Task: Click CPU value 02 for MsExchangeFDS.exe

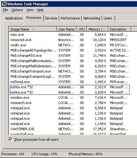Action: coord(82,56)
